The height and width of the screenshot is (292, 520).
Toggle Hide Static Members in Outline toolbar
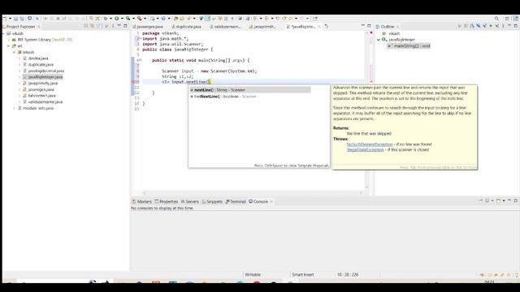point(484,26)
